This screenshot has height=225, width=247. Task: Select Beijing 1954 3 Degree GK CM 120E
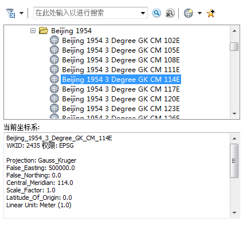click(121, 99)
